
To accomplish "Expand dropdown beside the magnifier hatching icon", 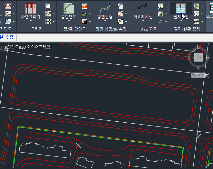I will point(90,6).
